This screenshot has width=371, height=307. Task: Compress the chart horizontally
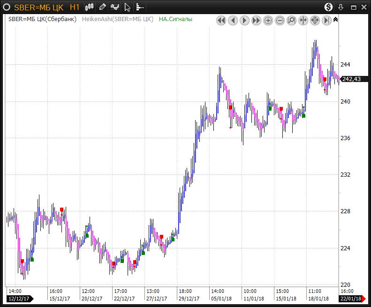(303, 20)
